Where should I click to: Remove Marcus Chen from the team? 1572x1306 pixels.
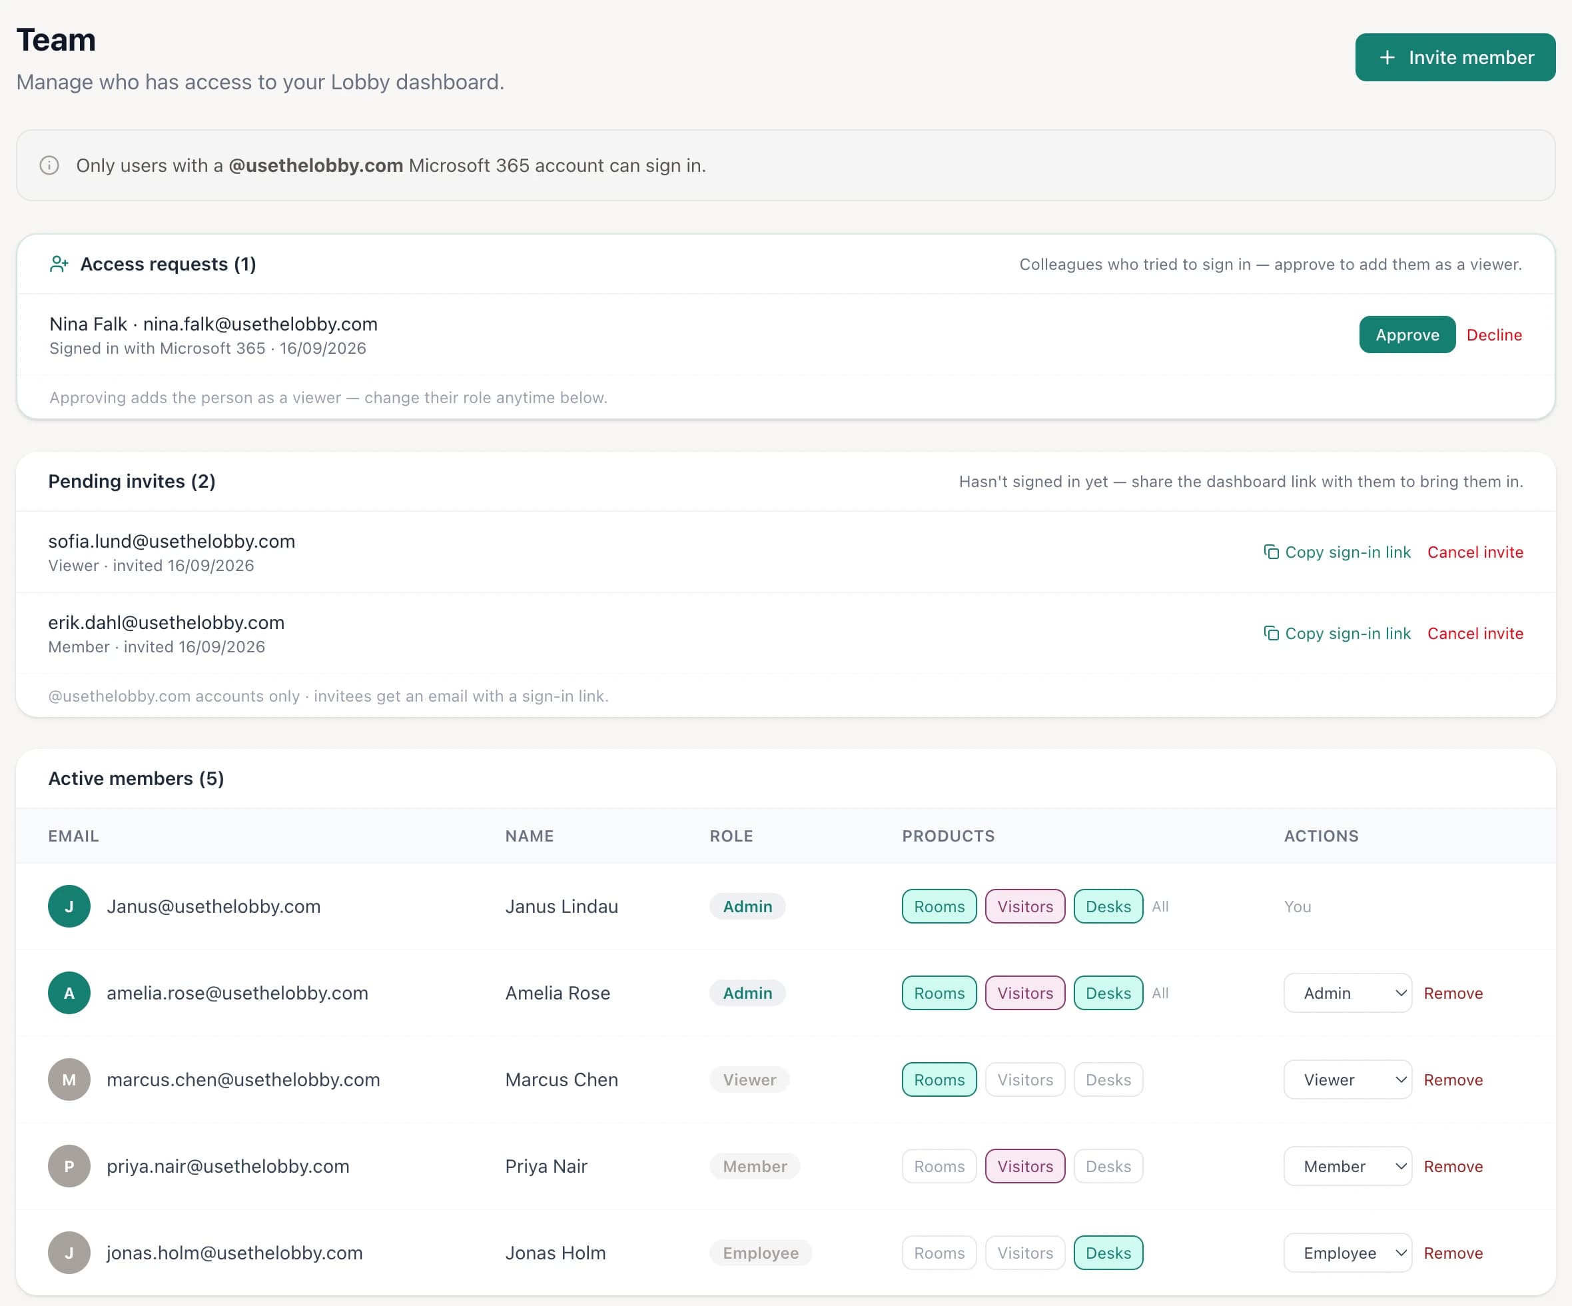coord(1453,1079)
